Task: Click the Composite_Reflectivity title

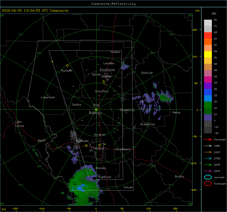Action: coord(113,4)
